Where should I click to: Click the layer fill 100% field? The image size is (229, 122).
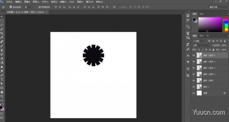224,50
